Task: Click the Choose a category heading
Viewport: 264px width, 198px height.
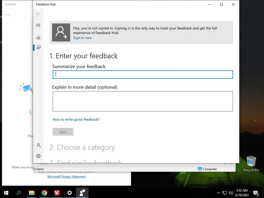Action: [x=82, y=147]
